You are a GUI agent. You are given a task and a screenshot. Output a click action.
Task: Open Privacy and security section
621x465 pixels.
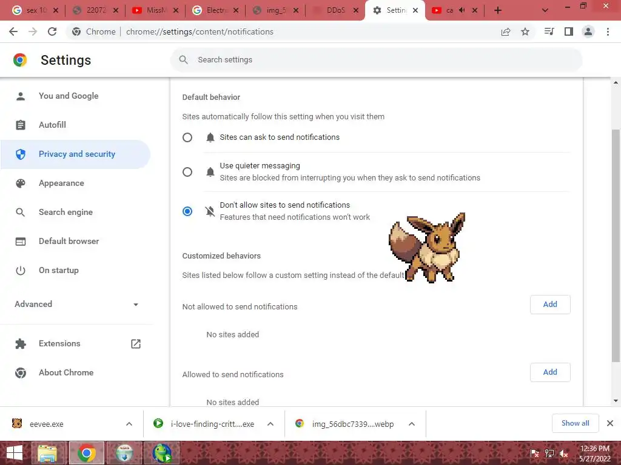pos(75,154)
